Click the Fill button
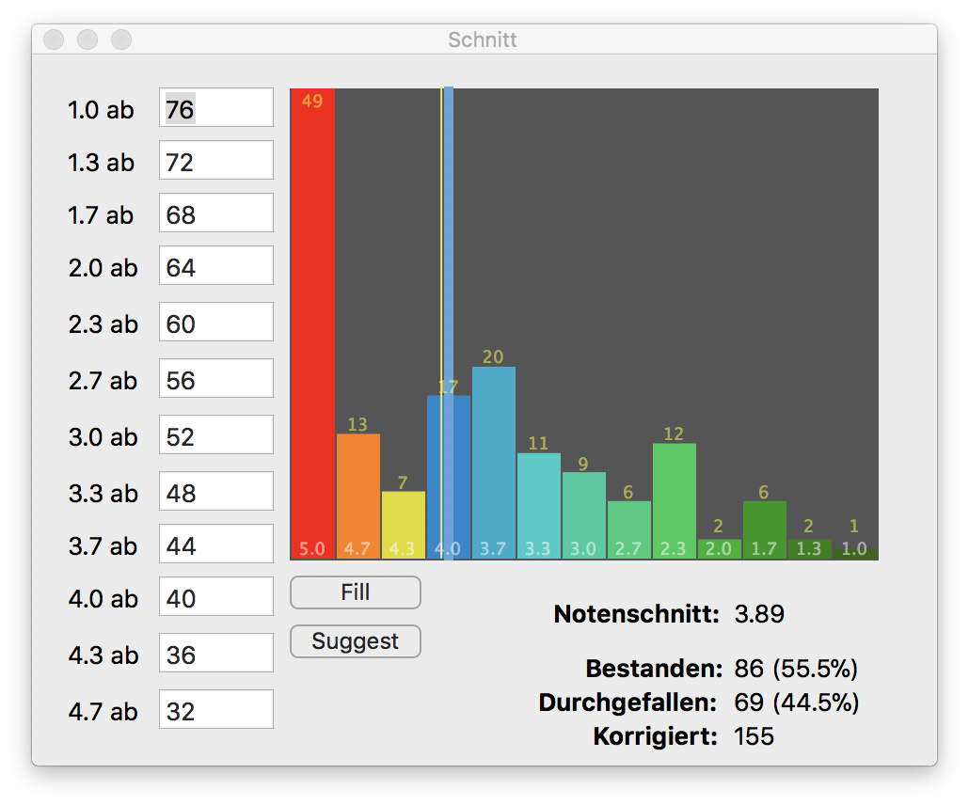Image resolution: width=969 pixels, height=805 pixels. (356, 592)
